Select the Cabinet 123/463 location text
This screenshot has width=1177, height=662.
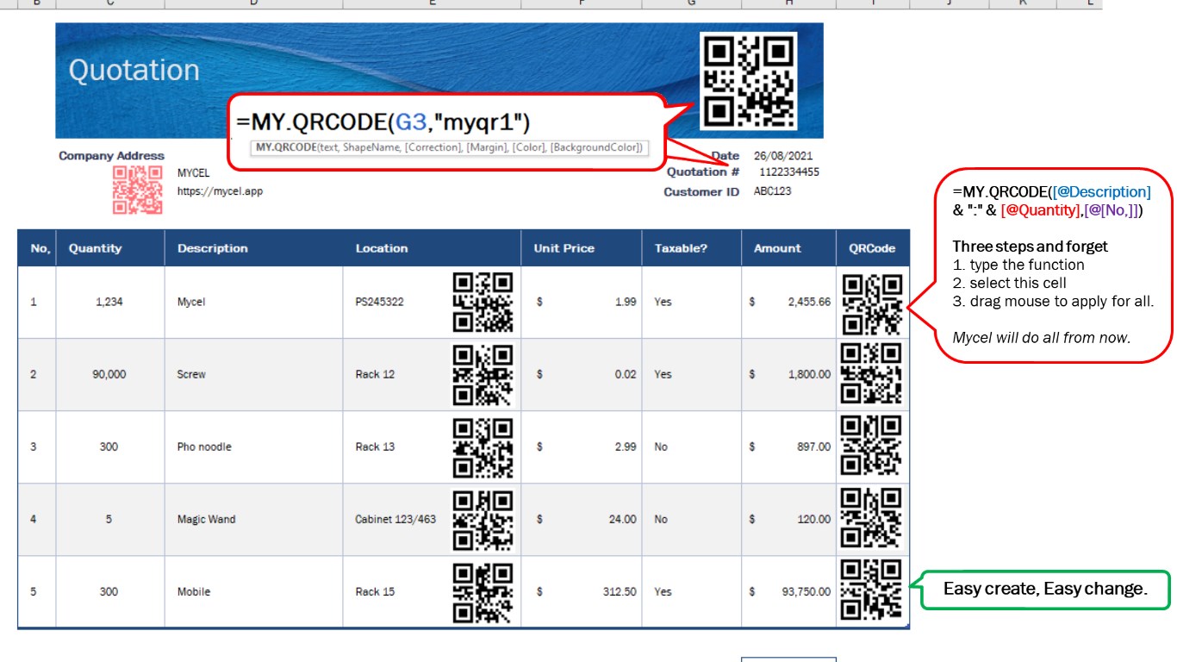tap(395, 520)
